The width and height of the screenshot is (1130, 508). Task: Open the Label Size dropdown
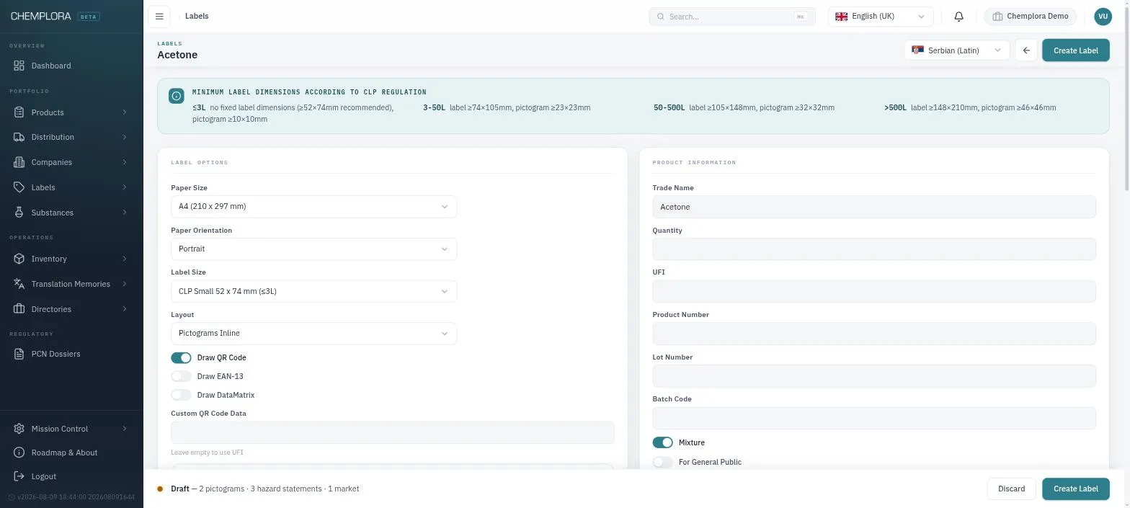coord(313,291)
